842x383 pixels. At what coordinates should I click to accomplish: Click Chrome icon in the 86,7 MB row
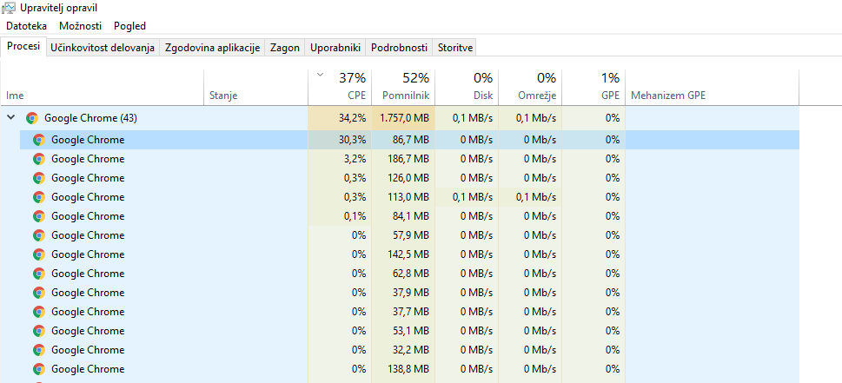[38, 140]
